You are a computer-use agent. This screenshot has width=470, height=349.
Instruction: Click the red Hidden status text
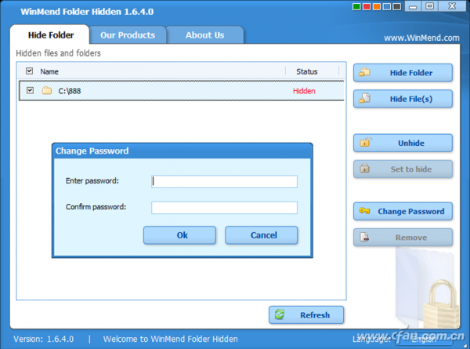point(304,91)
